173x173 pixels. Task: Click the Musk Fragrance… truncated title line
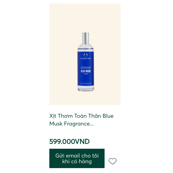pyautogui.click(x=71, y=124)
